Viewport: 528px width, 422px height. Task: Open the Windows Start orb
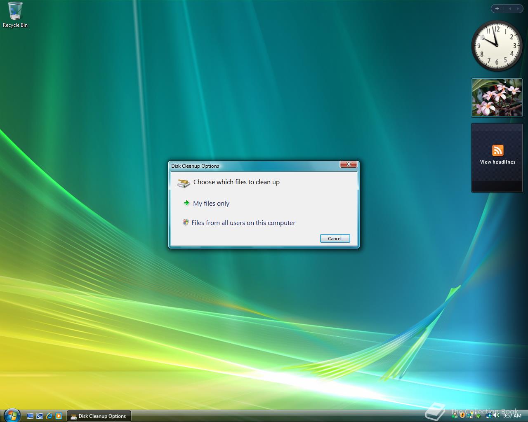12,415
